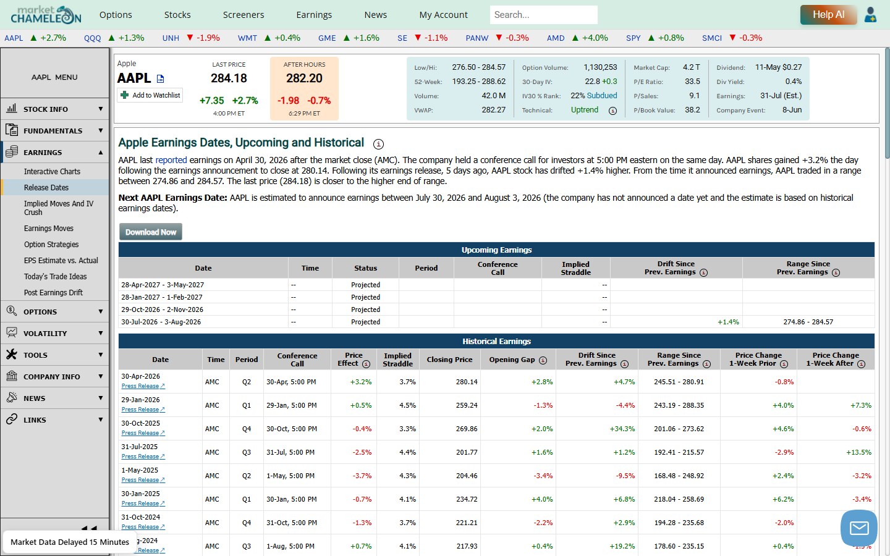Open the Earnings top navigation menu
Viewport: 890px width, 556px height.
tap(314, 15)
